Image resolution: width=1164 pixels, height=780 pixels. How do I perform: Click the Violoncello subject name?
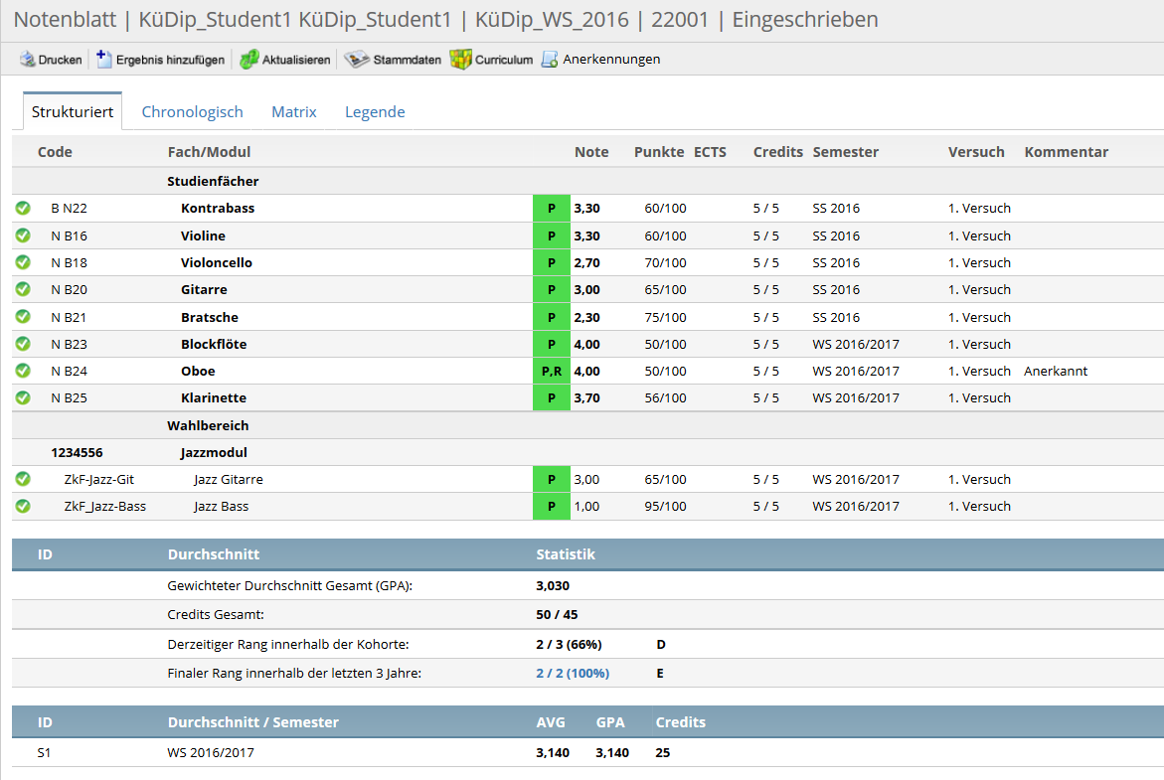click(216, 262)
